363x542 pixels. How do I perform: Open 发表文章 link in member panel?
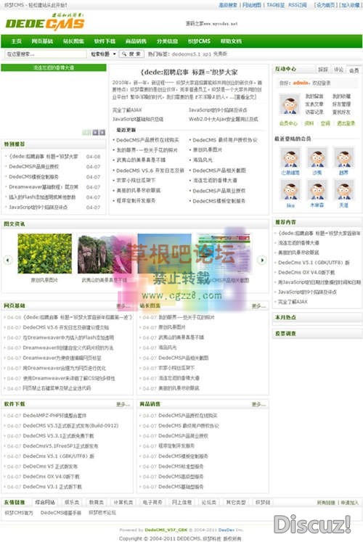pos(314,104)
